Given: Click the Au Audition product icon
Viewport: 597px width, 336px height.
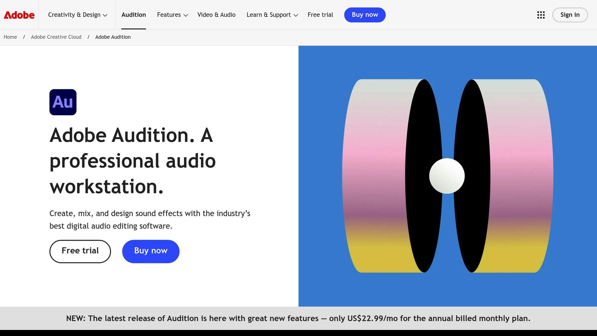Looking at the screenshot, I should click(x=63, y=102).
